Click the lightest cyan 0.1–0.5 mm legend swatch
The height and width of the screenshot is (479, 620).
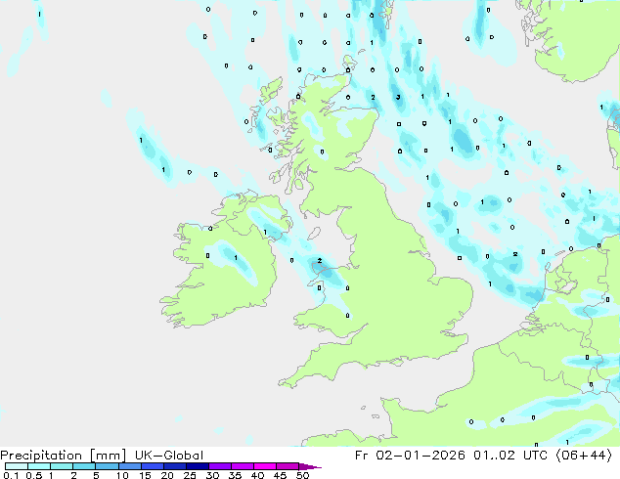(x=17, y=466)
